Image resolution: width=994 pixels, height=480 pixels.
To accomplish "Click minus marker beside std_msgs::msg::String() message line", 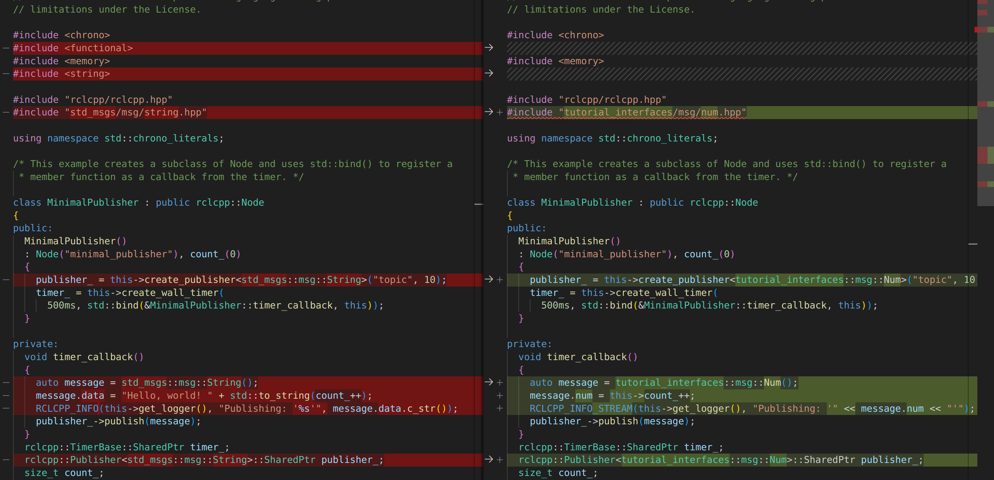I will 6,382.
